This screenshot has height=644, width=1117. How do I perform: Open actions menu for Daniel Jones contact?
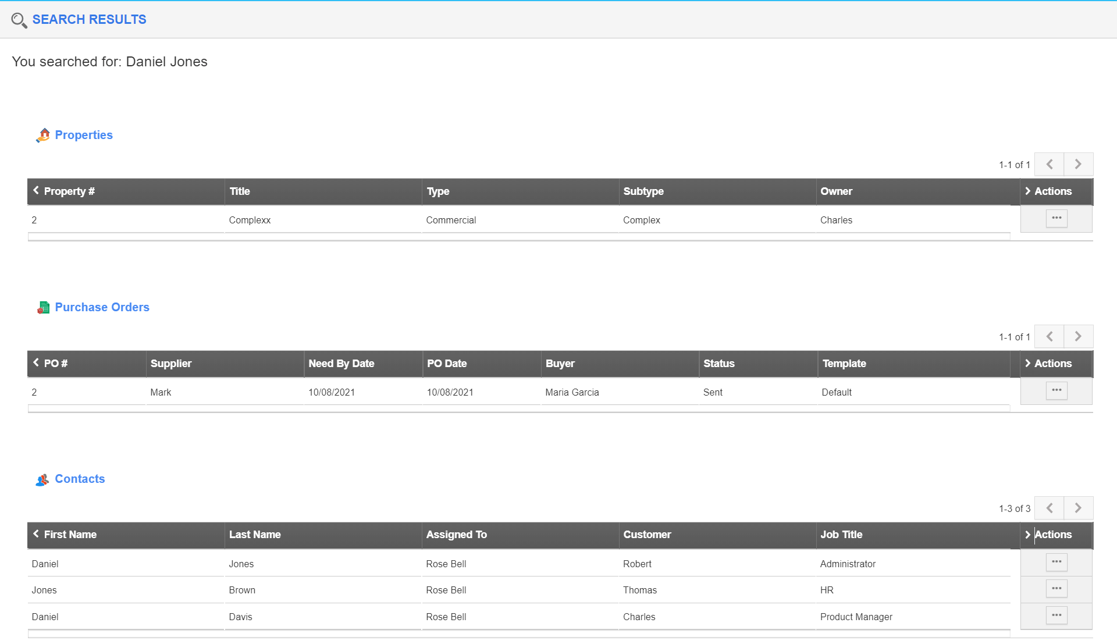[x=1056, y=563]
